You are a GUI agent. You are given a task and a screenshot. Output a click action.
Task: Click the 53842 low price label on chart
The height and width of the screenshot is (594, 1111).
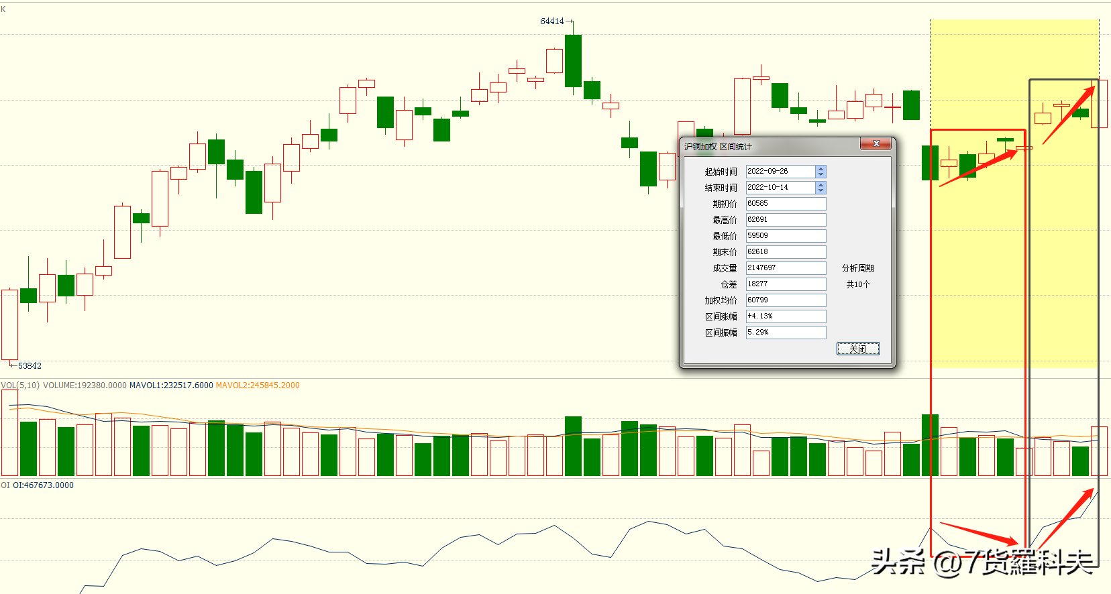coord(30,366)
